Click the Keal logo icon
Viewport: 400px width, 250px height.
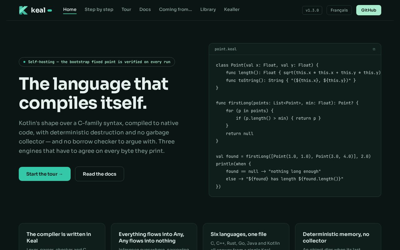click(23, 10)
